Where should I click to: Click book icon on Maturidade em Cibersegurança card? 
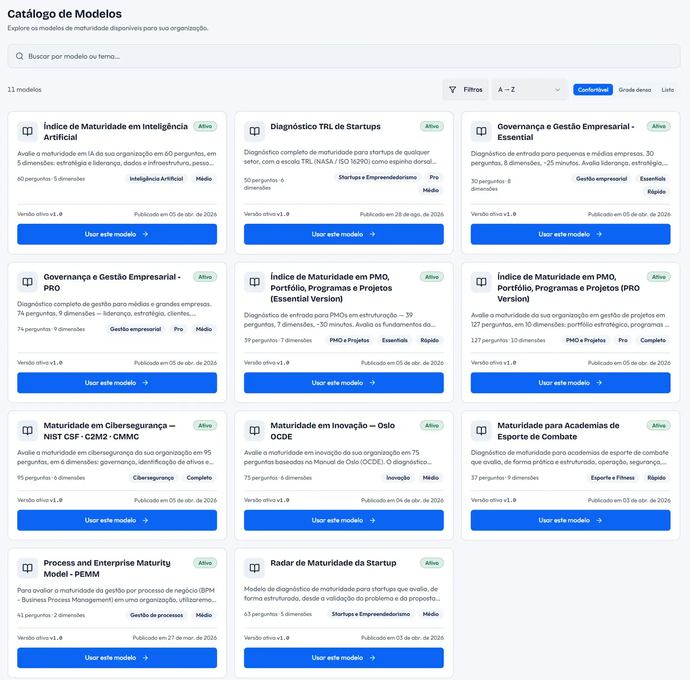(28, 430)
